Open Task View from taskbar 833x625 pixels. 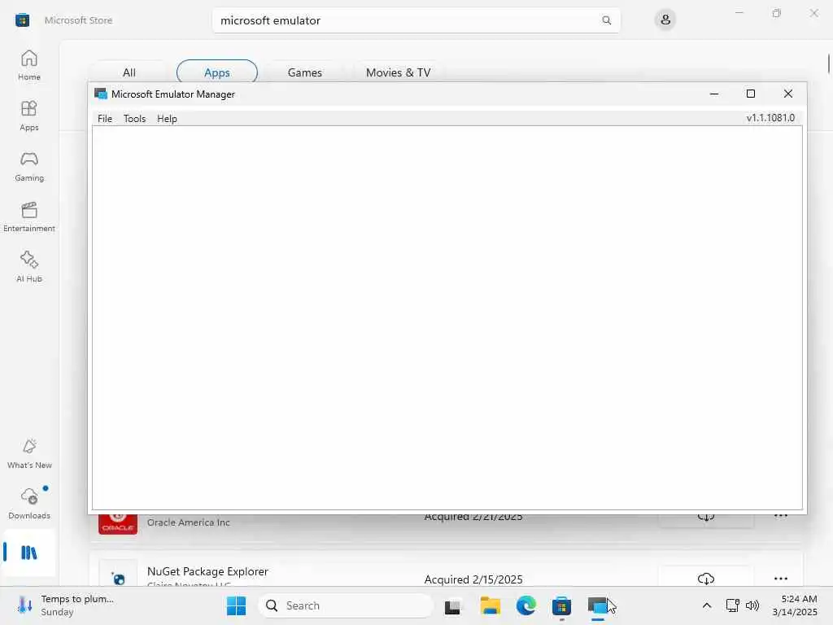[x=452, y=605]
